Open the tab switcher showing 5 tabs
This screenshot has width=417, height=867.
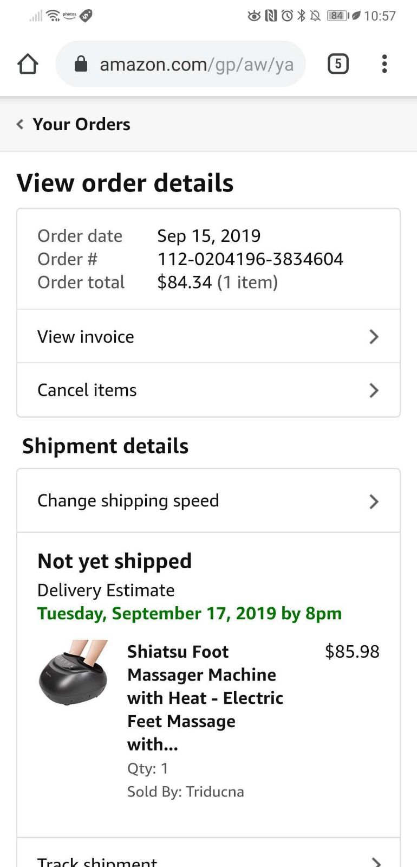click(338, 64)
